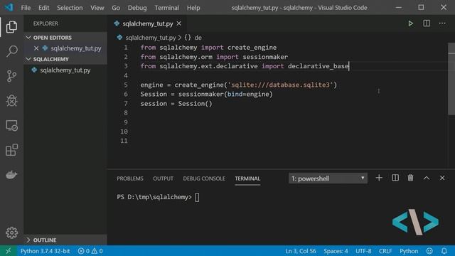Select the sqlalchemy_tut.py editor tab
The height and width of the screenshot is (256, 455).
pyautogui.click(x=147, y=23)
